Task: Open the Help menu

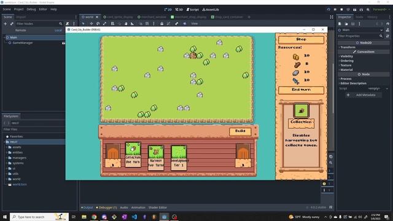Action: coord(53,9)
